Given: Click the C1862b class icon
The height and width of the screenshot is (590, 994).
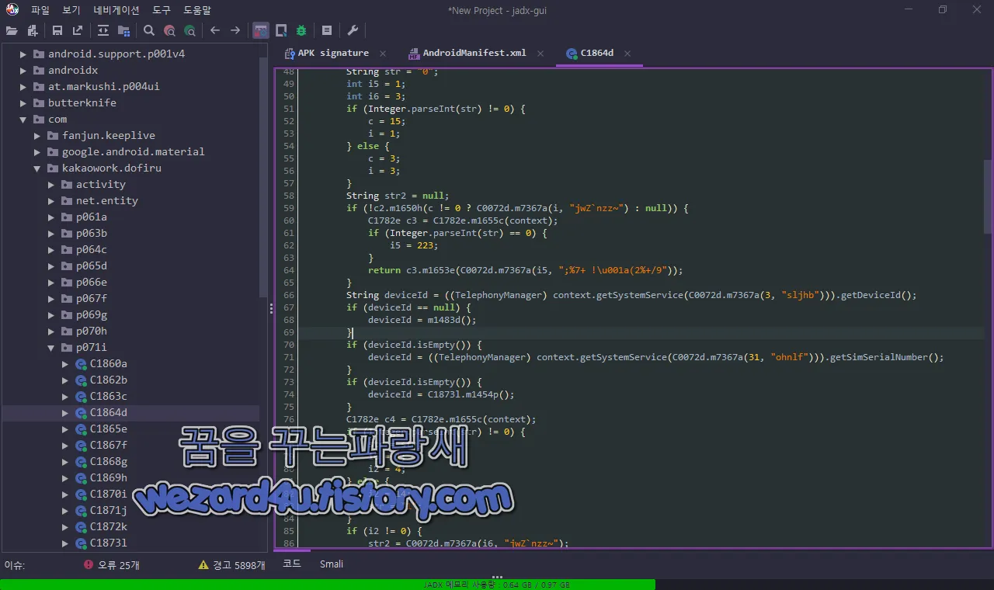Looking at the screenshot, I should [81, 380].
